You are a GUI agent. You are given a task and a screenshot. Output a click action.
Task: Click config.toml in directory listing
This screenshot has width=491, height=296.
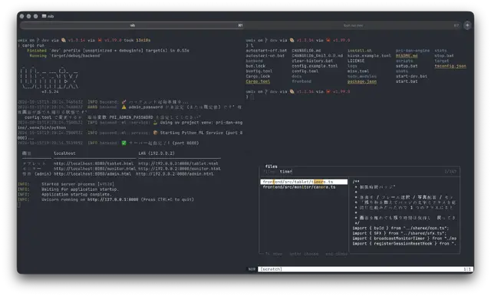(305, 71)
